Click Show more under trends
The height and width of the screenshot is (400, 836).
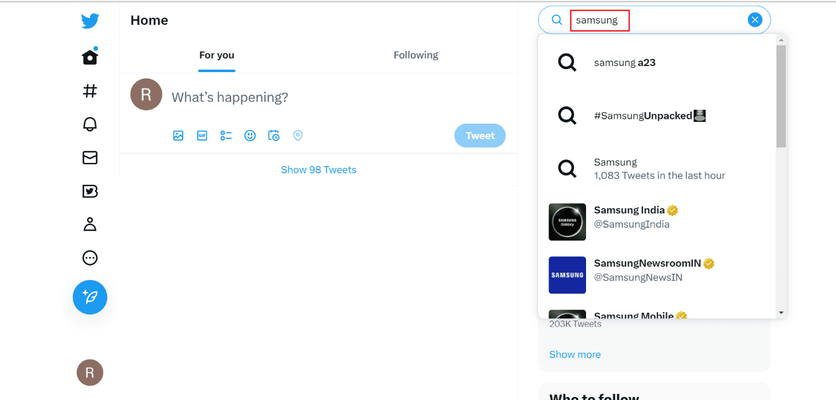click(x=575, y=355)
